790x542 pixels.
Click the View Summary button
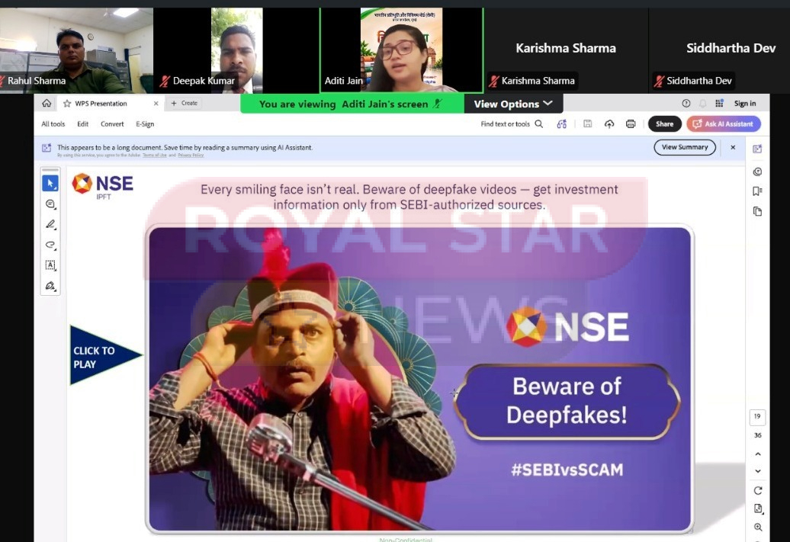685,147
